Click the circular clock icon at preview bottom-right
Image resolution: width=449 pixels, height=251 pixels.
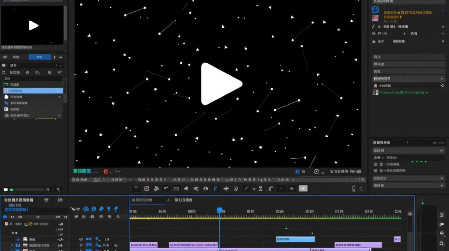317,172
